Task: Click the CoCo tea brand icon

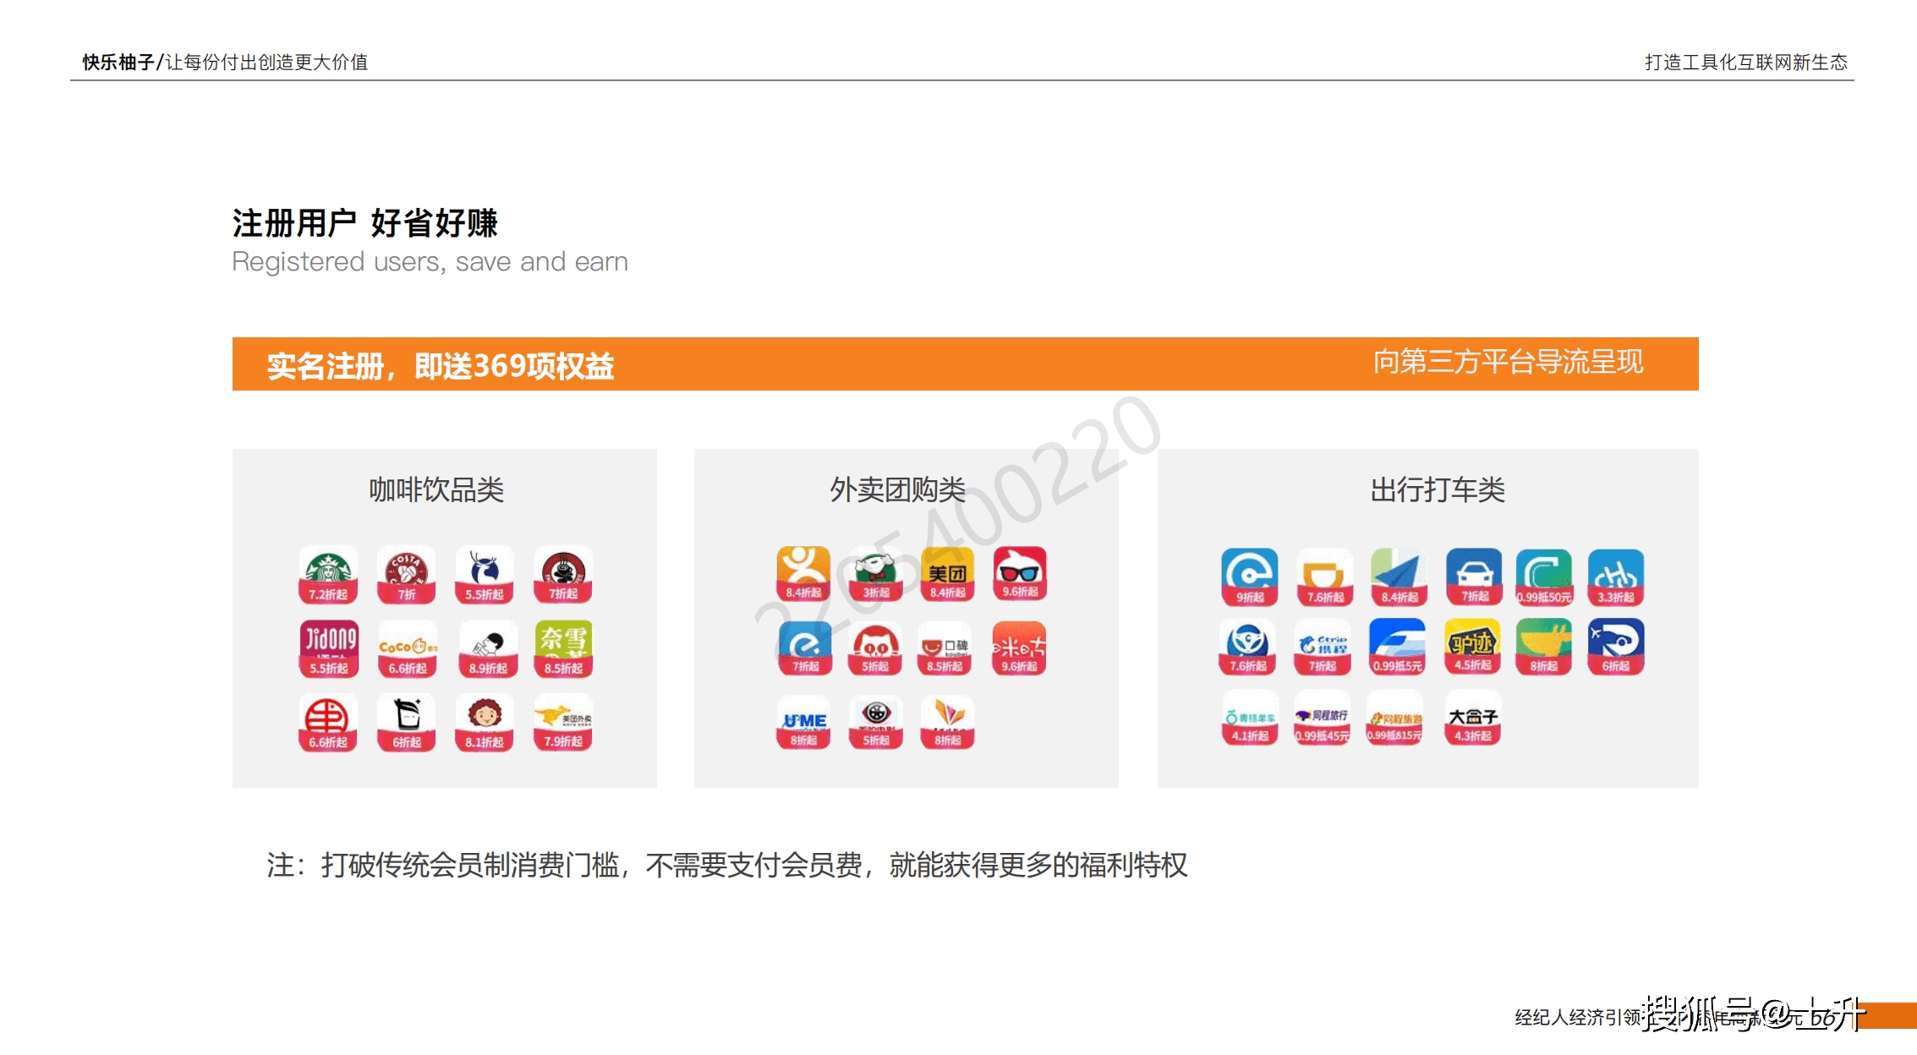Action: click(407, 648)
